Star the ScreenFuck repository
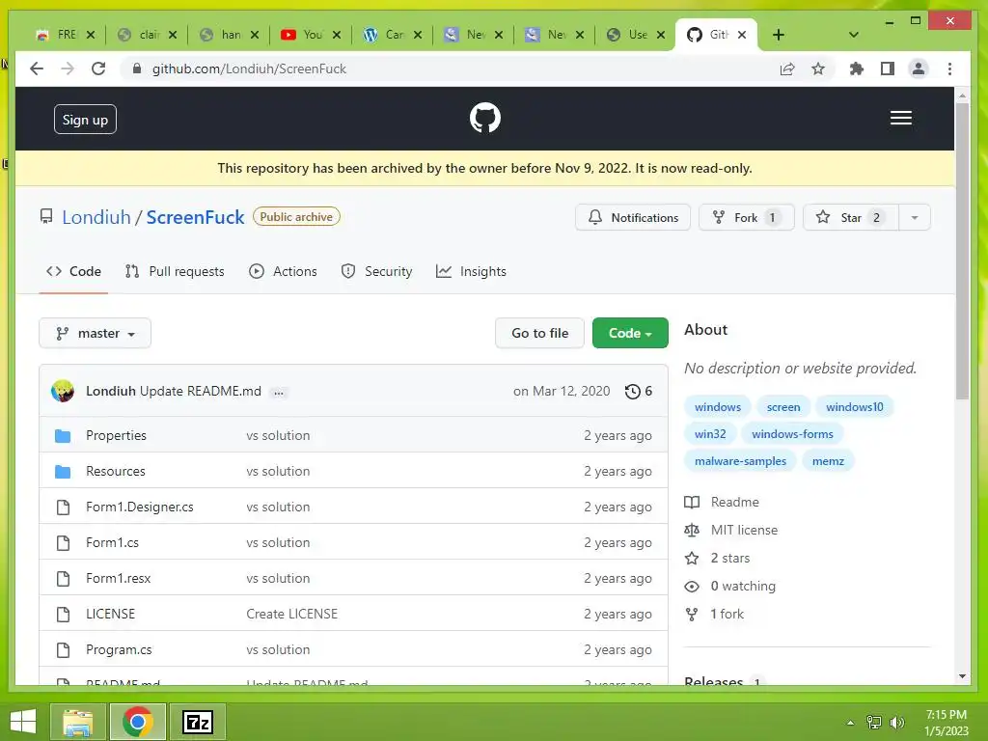The height and width of the screenshot is (741, 988). 851,217
